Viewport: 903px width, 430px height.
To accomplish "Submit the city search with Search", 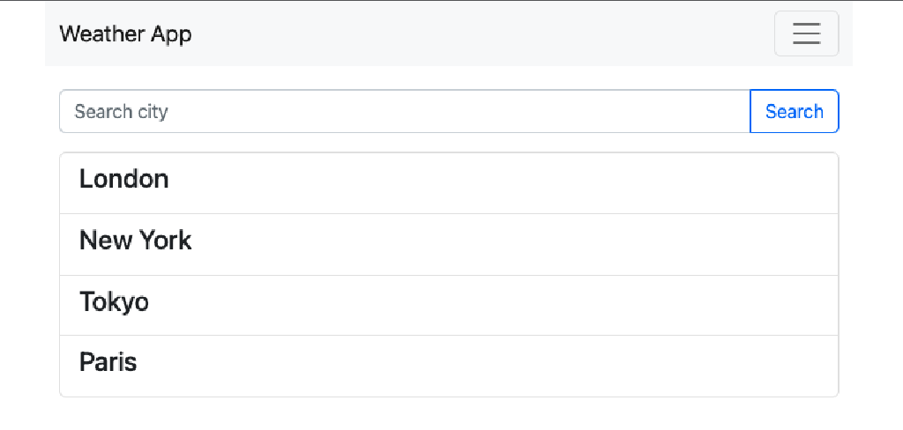I will tap(795, 111).
